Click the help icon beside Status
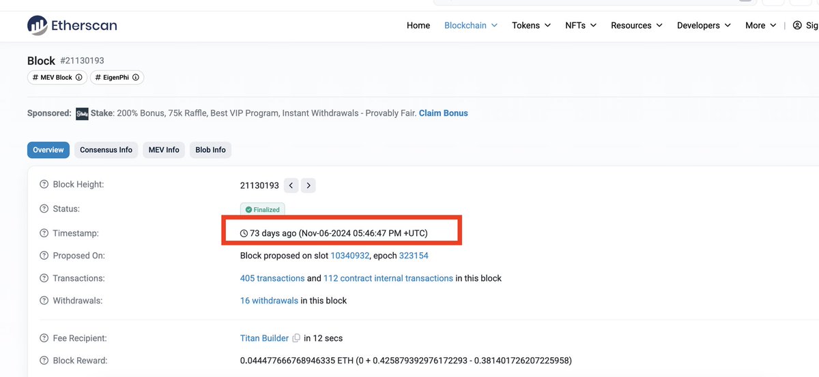The image size is (819, 377). [x=44, y=209]
